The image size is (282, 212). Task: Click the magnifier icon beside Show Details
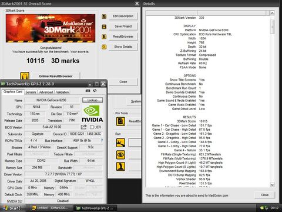[104, 47]
